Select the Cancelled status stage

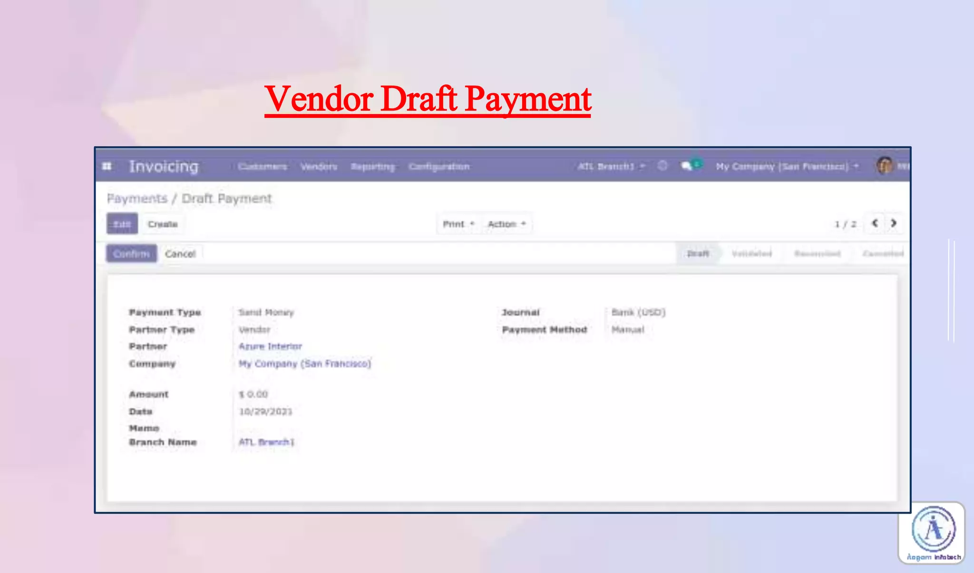883,253
